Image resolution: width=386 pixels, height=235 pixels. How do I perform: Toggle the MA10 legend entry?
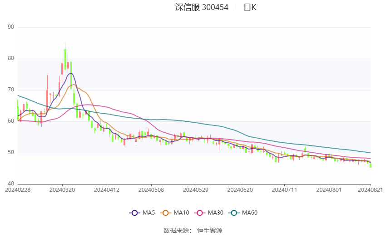pos(174,213)
